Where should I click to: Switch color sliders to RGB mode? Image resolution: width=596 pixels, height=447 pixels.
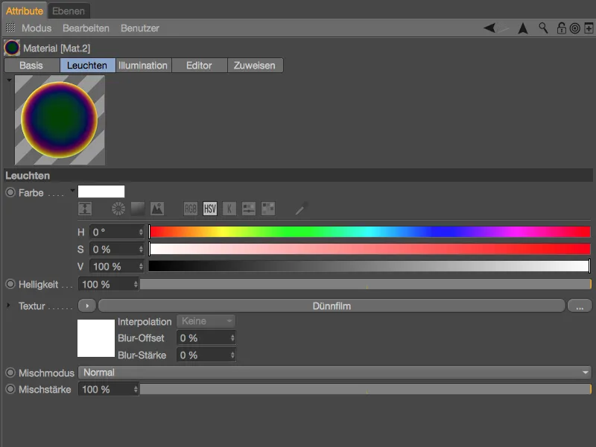tap(191, 209)
